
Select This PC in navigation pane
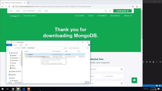pyautogui.click(x=13, y=78)
